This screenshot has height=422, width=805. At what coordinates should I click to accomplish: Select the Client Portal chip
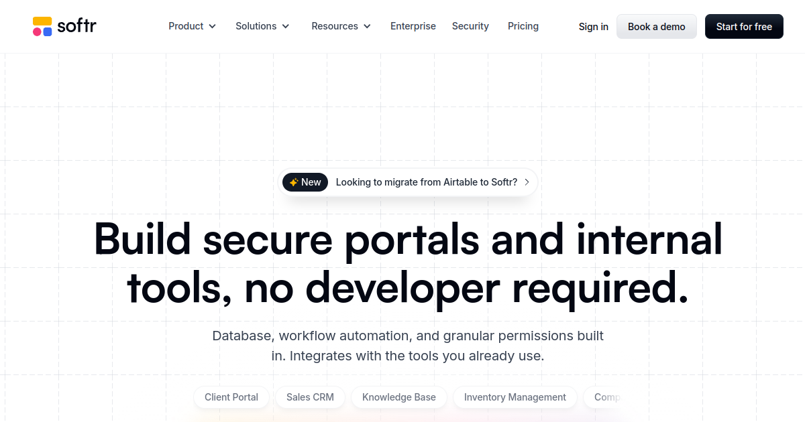pos(231,397)
